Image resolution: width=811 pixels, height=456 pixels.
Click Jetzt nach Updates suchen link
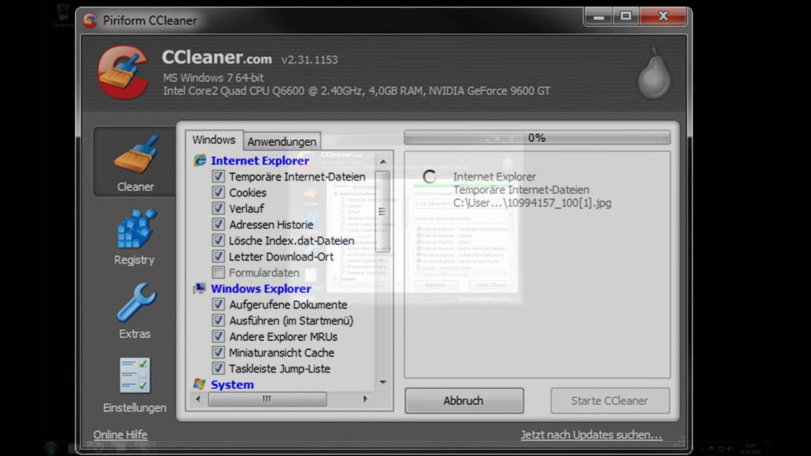coord(591,435)
